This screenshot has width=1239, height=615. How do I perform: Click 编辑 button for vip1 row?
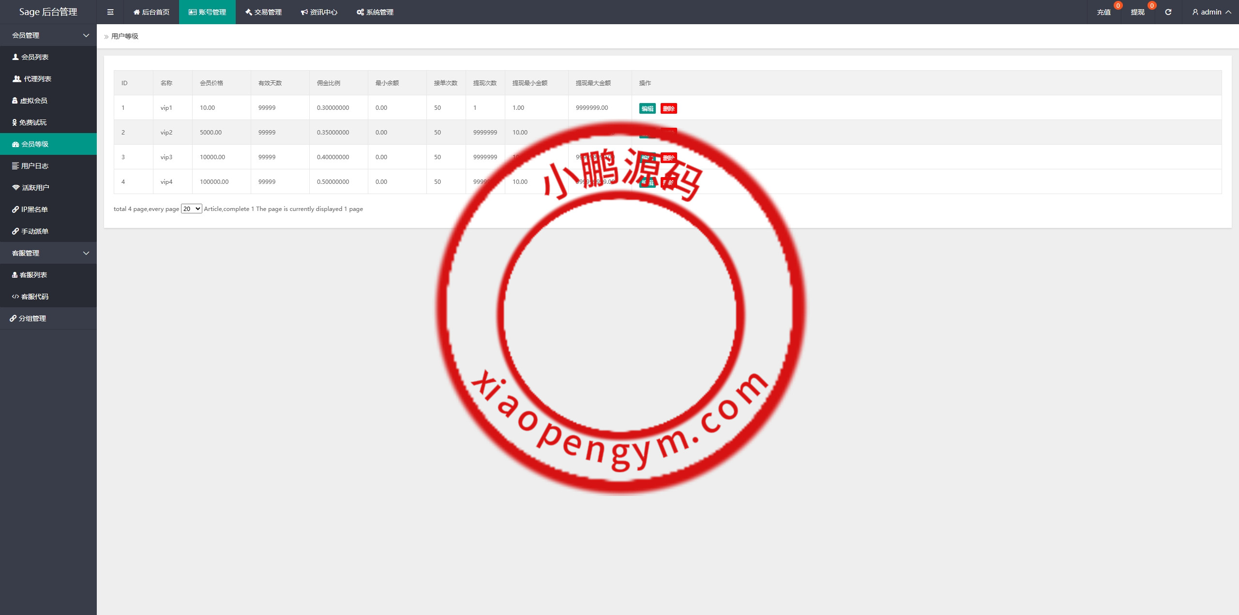coord(647,108)
